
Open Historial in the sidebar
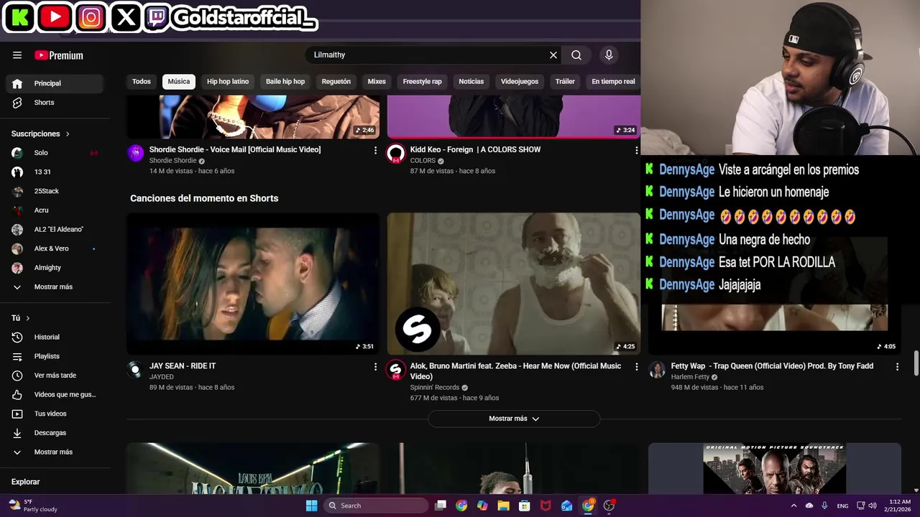(55, 337)
